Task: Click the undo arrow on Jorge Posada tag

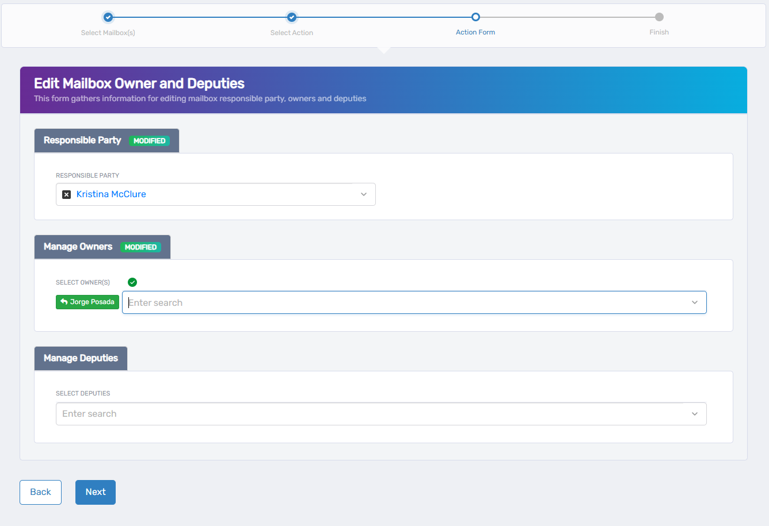Action: [x=64, y=302]
